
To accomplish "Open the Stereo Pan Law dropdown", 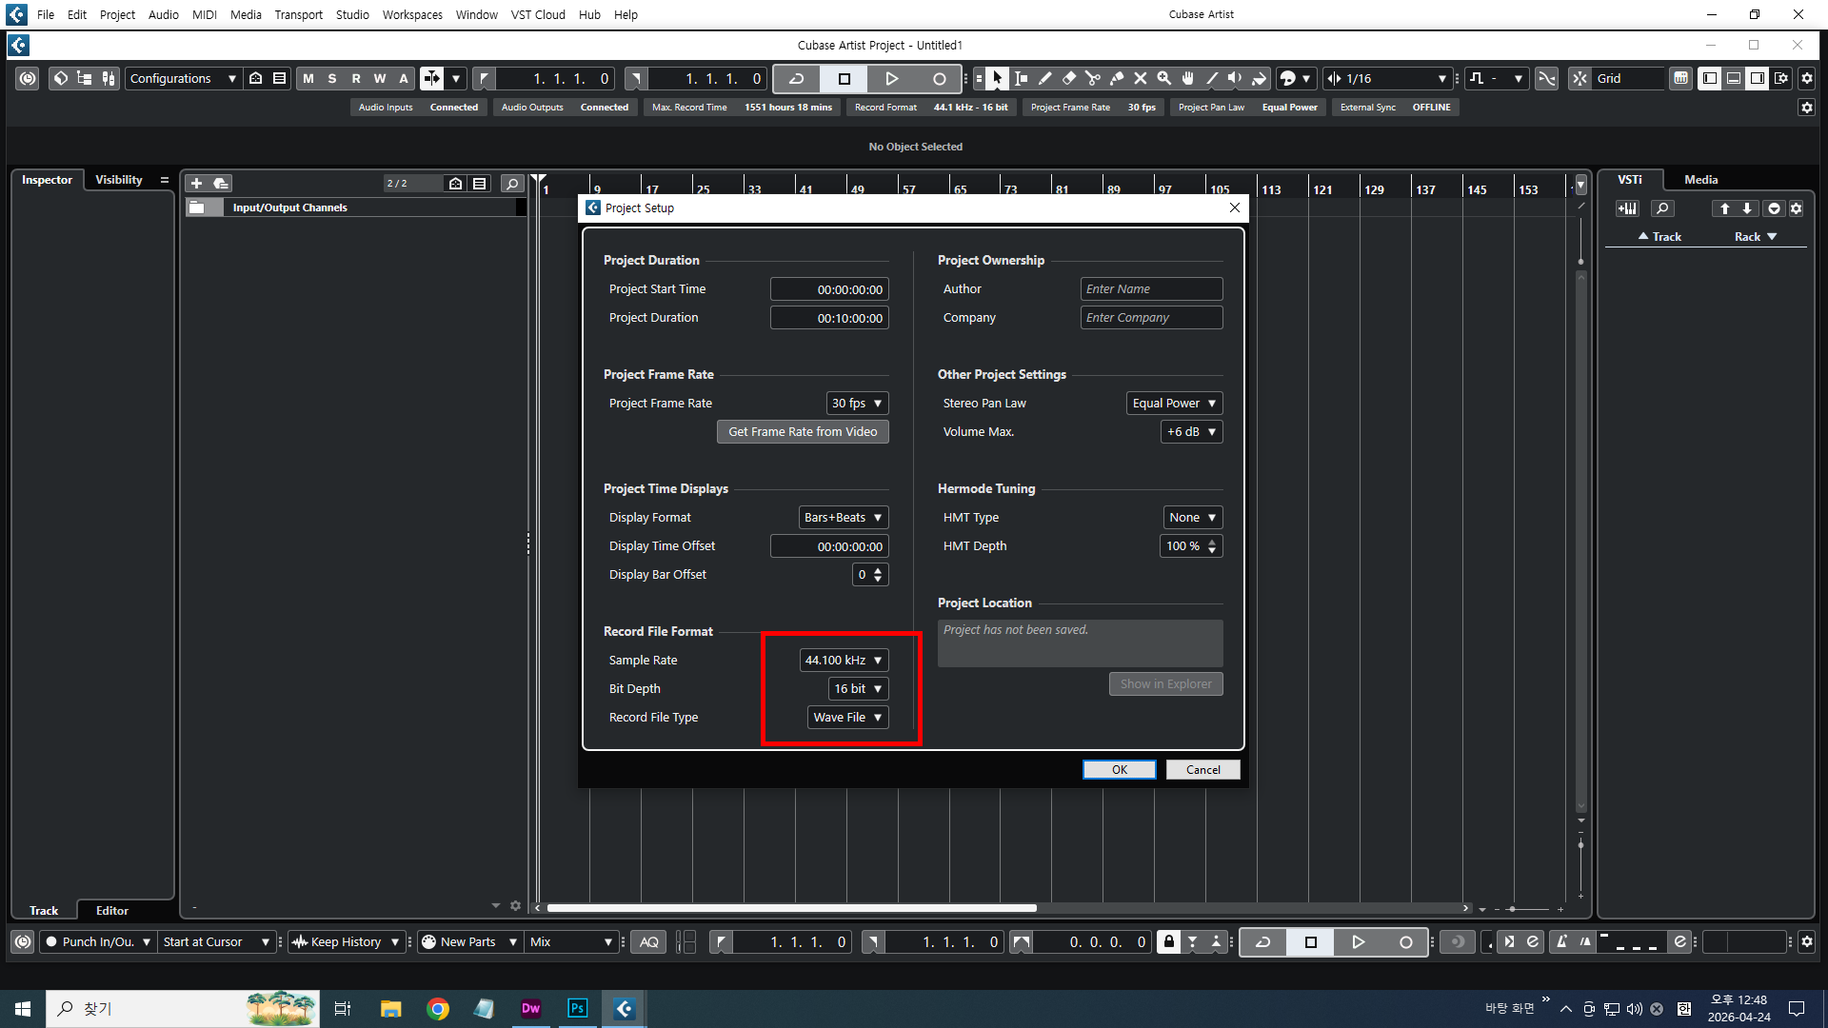I will point(1175,403).
